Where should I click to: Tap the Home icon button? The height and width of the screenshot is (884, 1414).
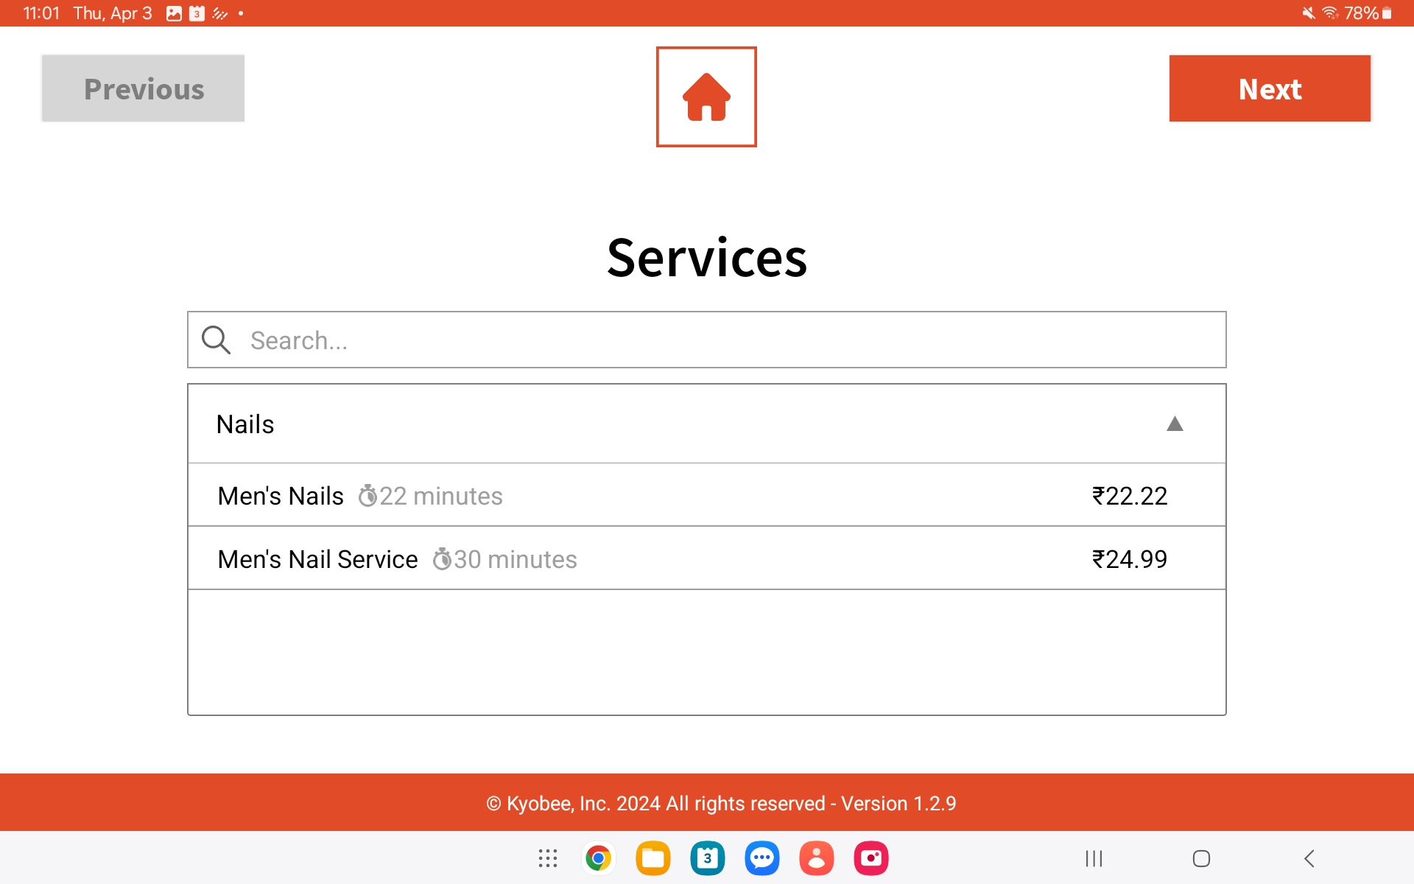(x=706, y=97)
